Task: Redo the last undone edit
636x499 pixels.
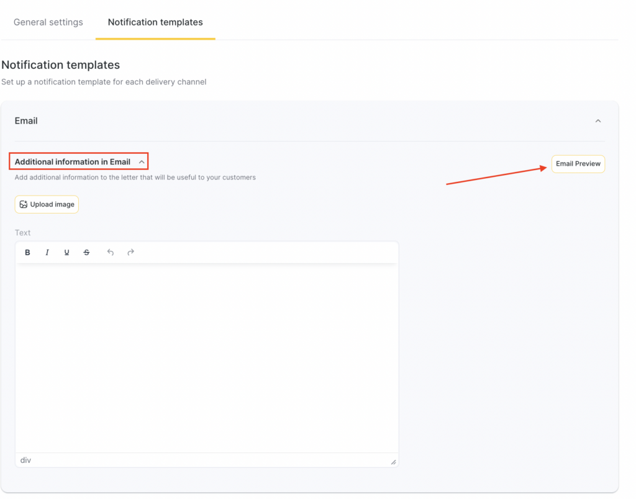Action: tap(130, 253)
